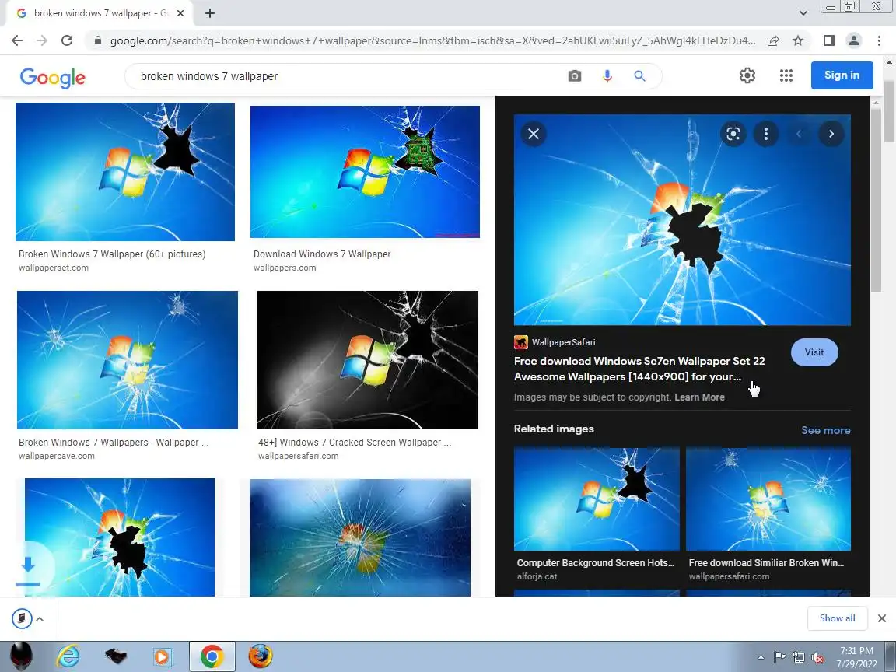Bookmark this page with the star icon
This screenshot has height=672, width=896.
[798, 40]
